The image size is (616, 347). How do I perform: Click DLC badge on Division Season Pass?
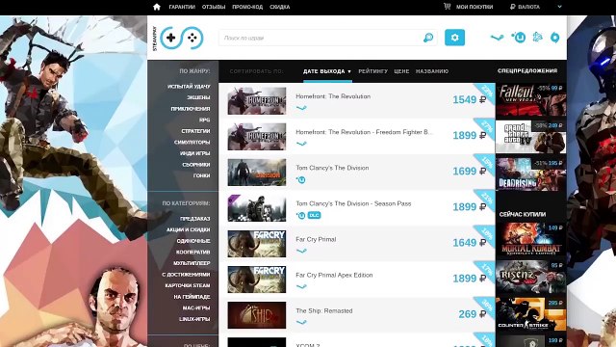pyautogui.click(x=315, y=215)
